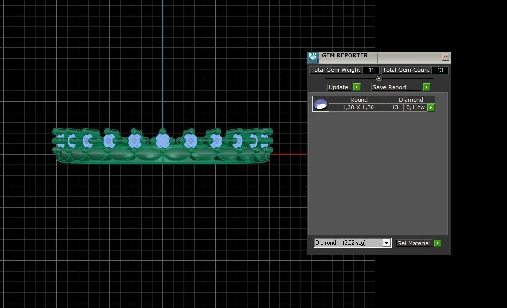Click the green arrow next to Update
Screen dimensions: 507x308
pyautogui.click(x=356, y=87)
